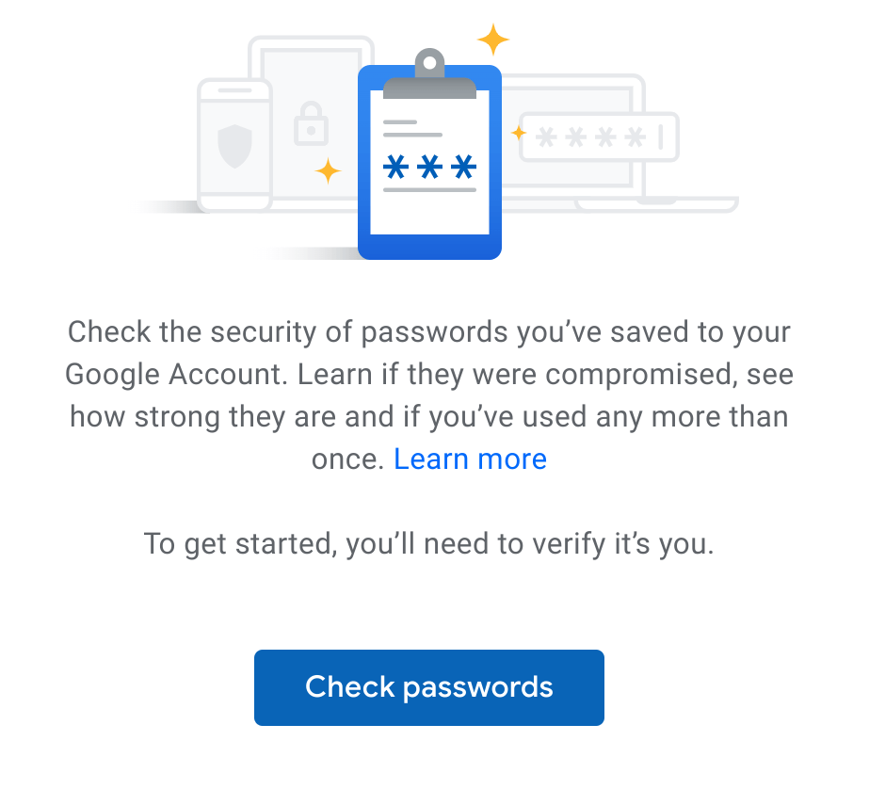Viewport: 869px width, 789px height.
Task: Click the laptop base illustration
Action: pos(657,204)
